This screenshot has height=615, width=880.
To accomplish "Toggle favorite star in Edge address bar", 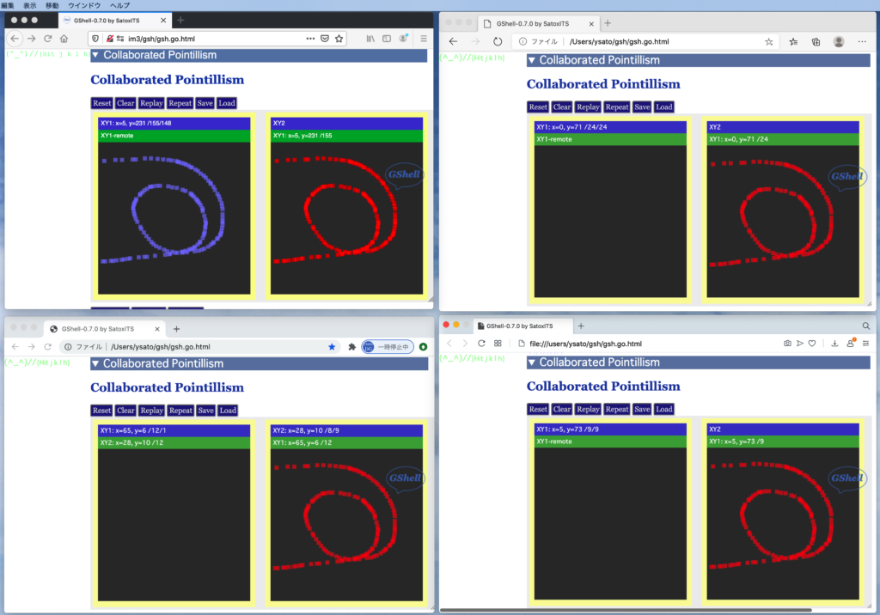I will tap(768, 41).
